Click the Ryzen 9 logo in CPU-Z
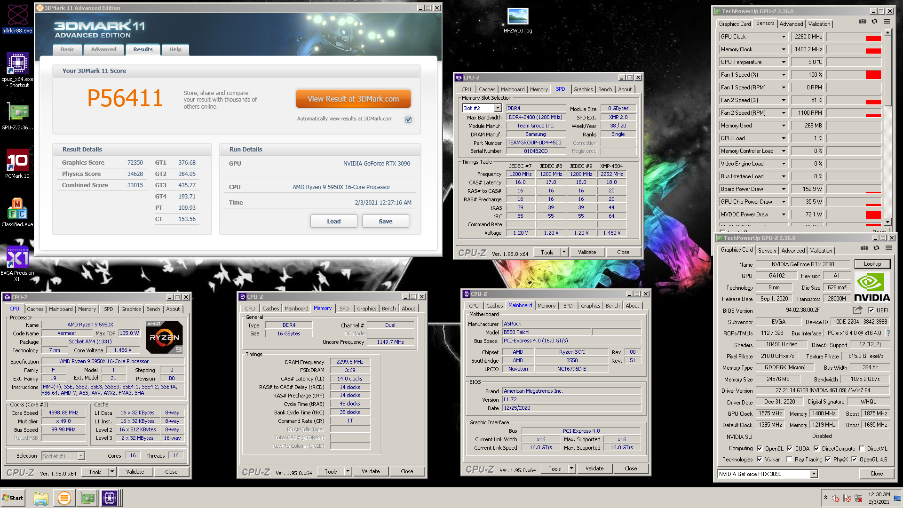Screen dimensions: 903x508 (x=164, y=337)
